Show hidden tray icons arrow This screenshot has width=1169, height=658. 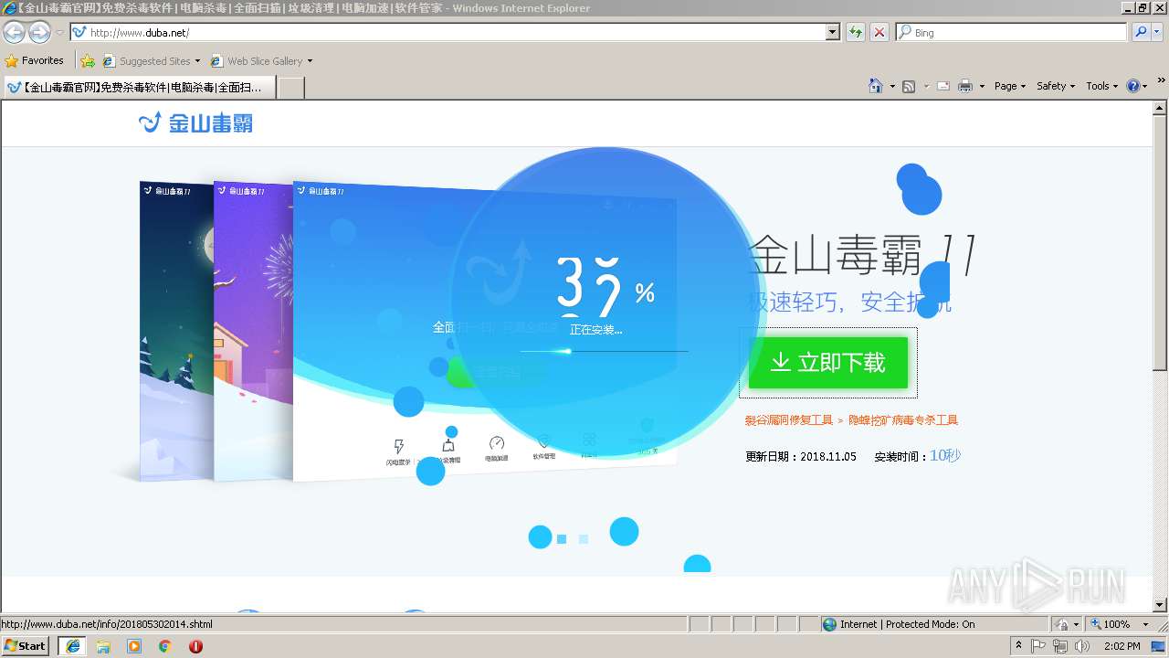1018,646
